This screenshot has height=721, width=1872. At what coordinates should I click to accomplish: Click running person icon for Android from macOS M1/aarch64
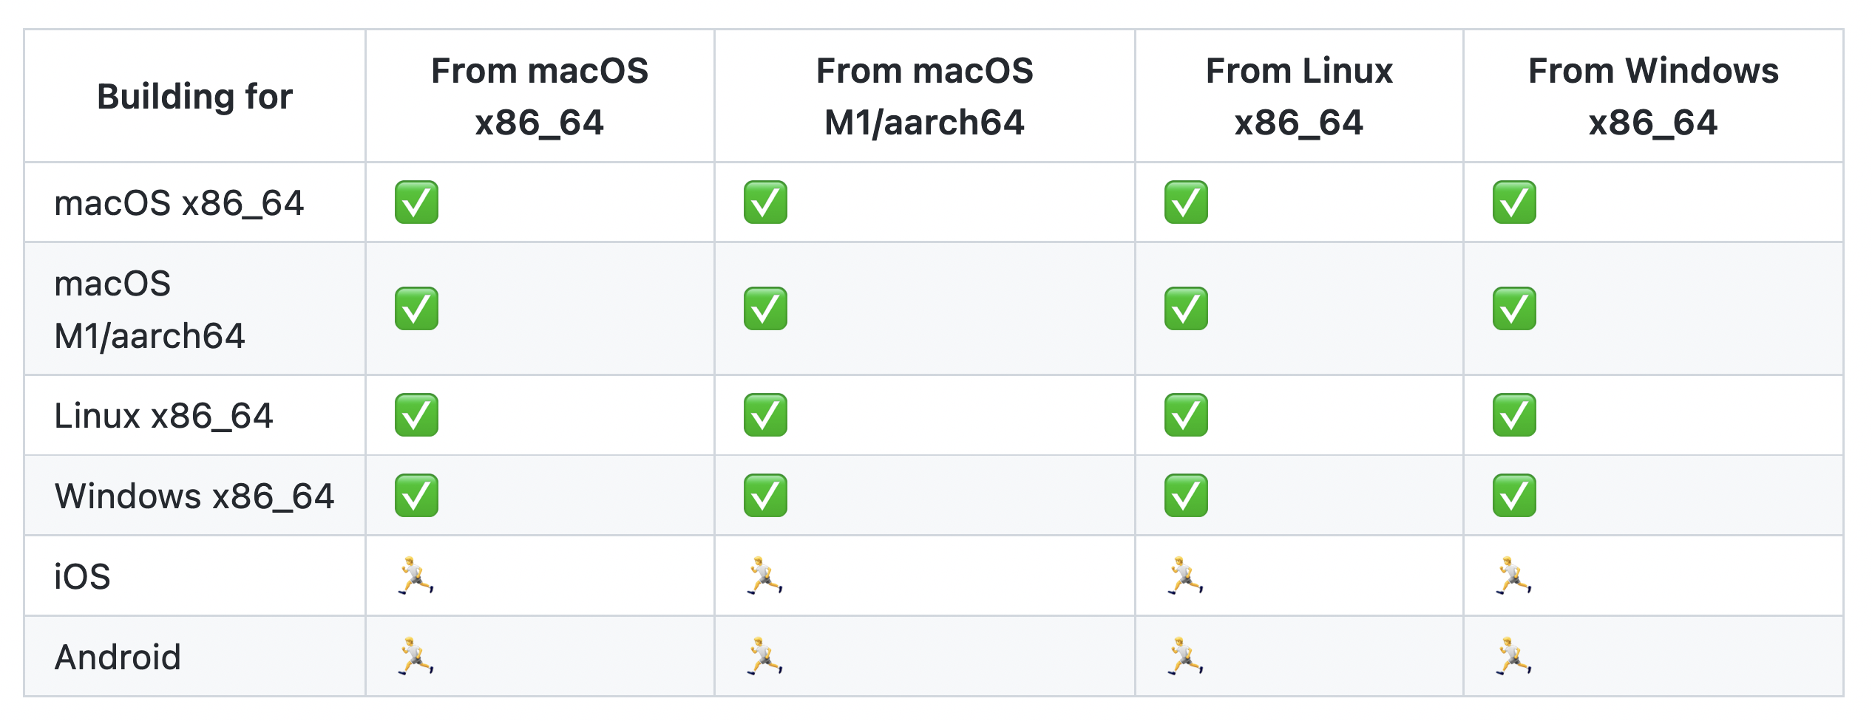(x=765, y=656)
